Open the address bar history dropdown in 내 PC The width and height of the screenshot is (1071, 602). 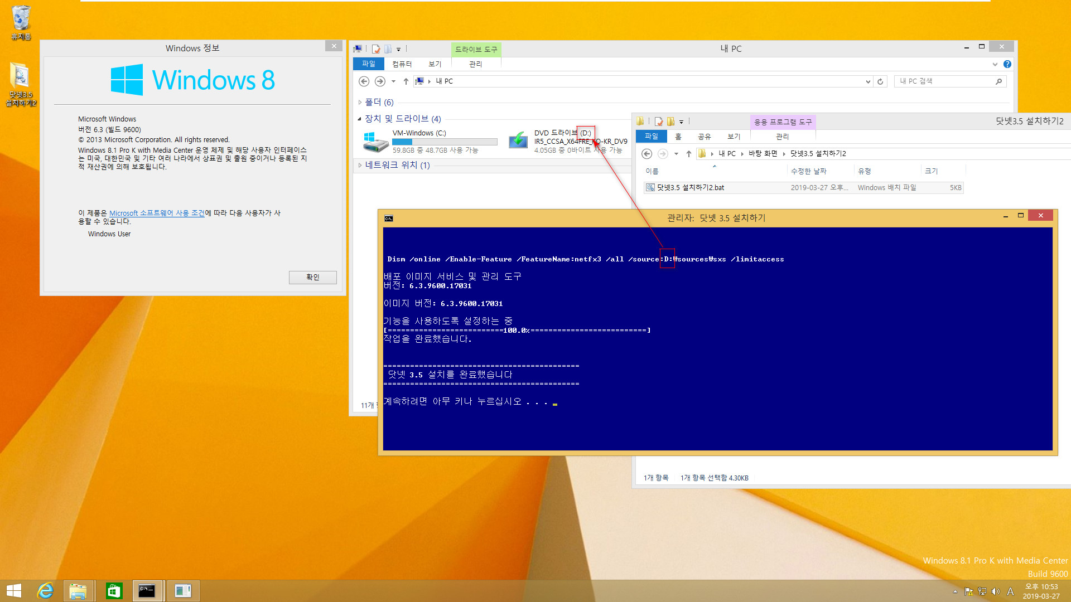coord(867,82)
